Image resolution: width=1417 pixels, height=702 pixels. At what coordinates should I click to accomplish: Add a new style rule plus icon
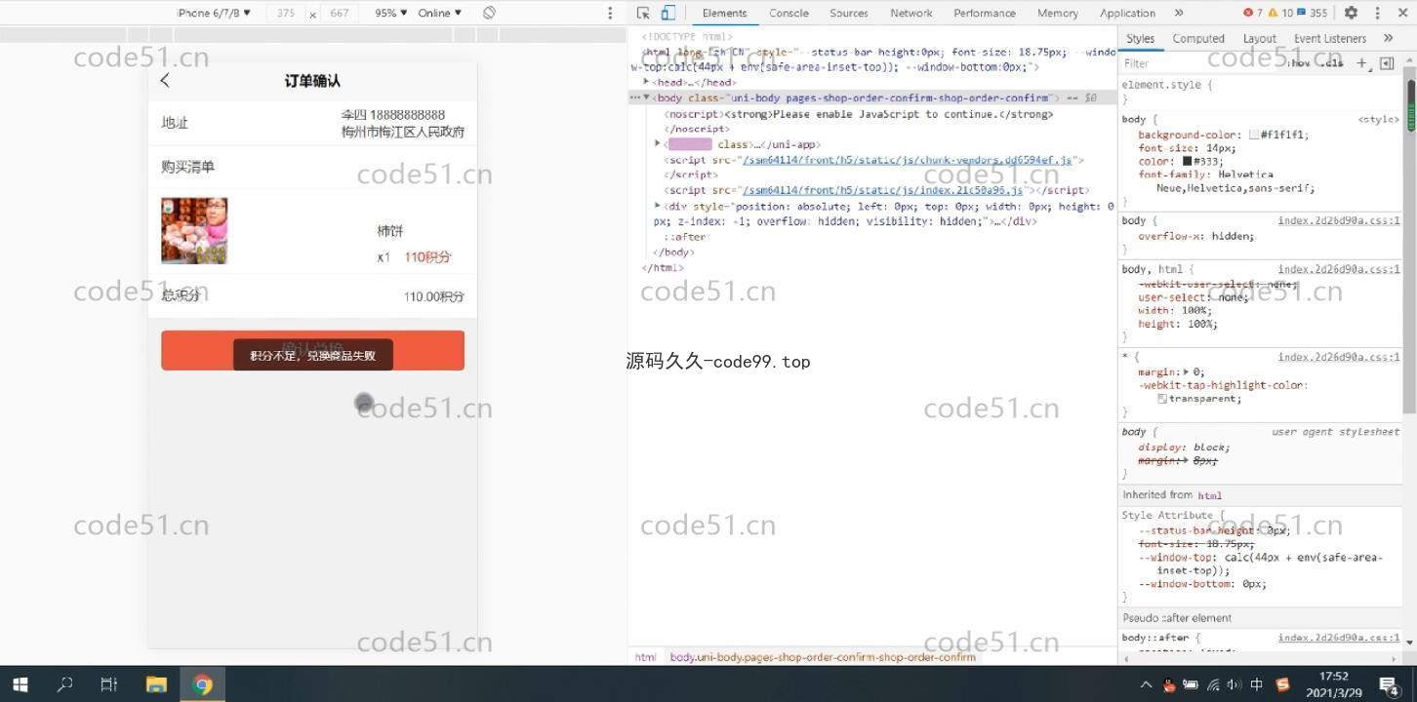tap(1361, 63)
